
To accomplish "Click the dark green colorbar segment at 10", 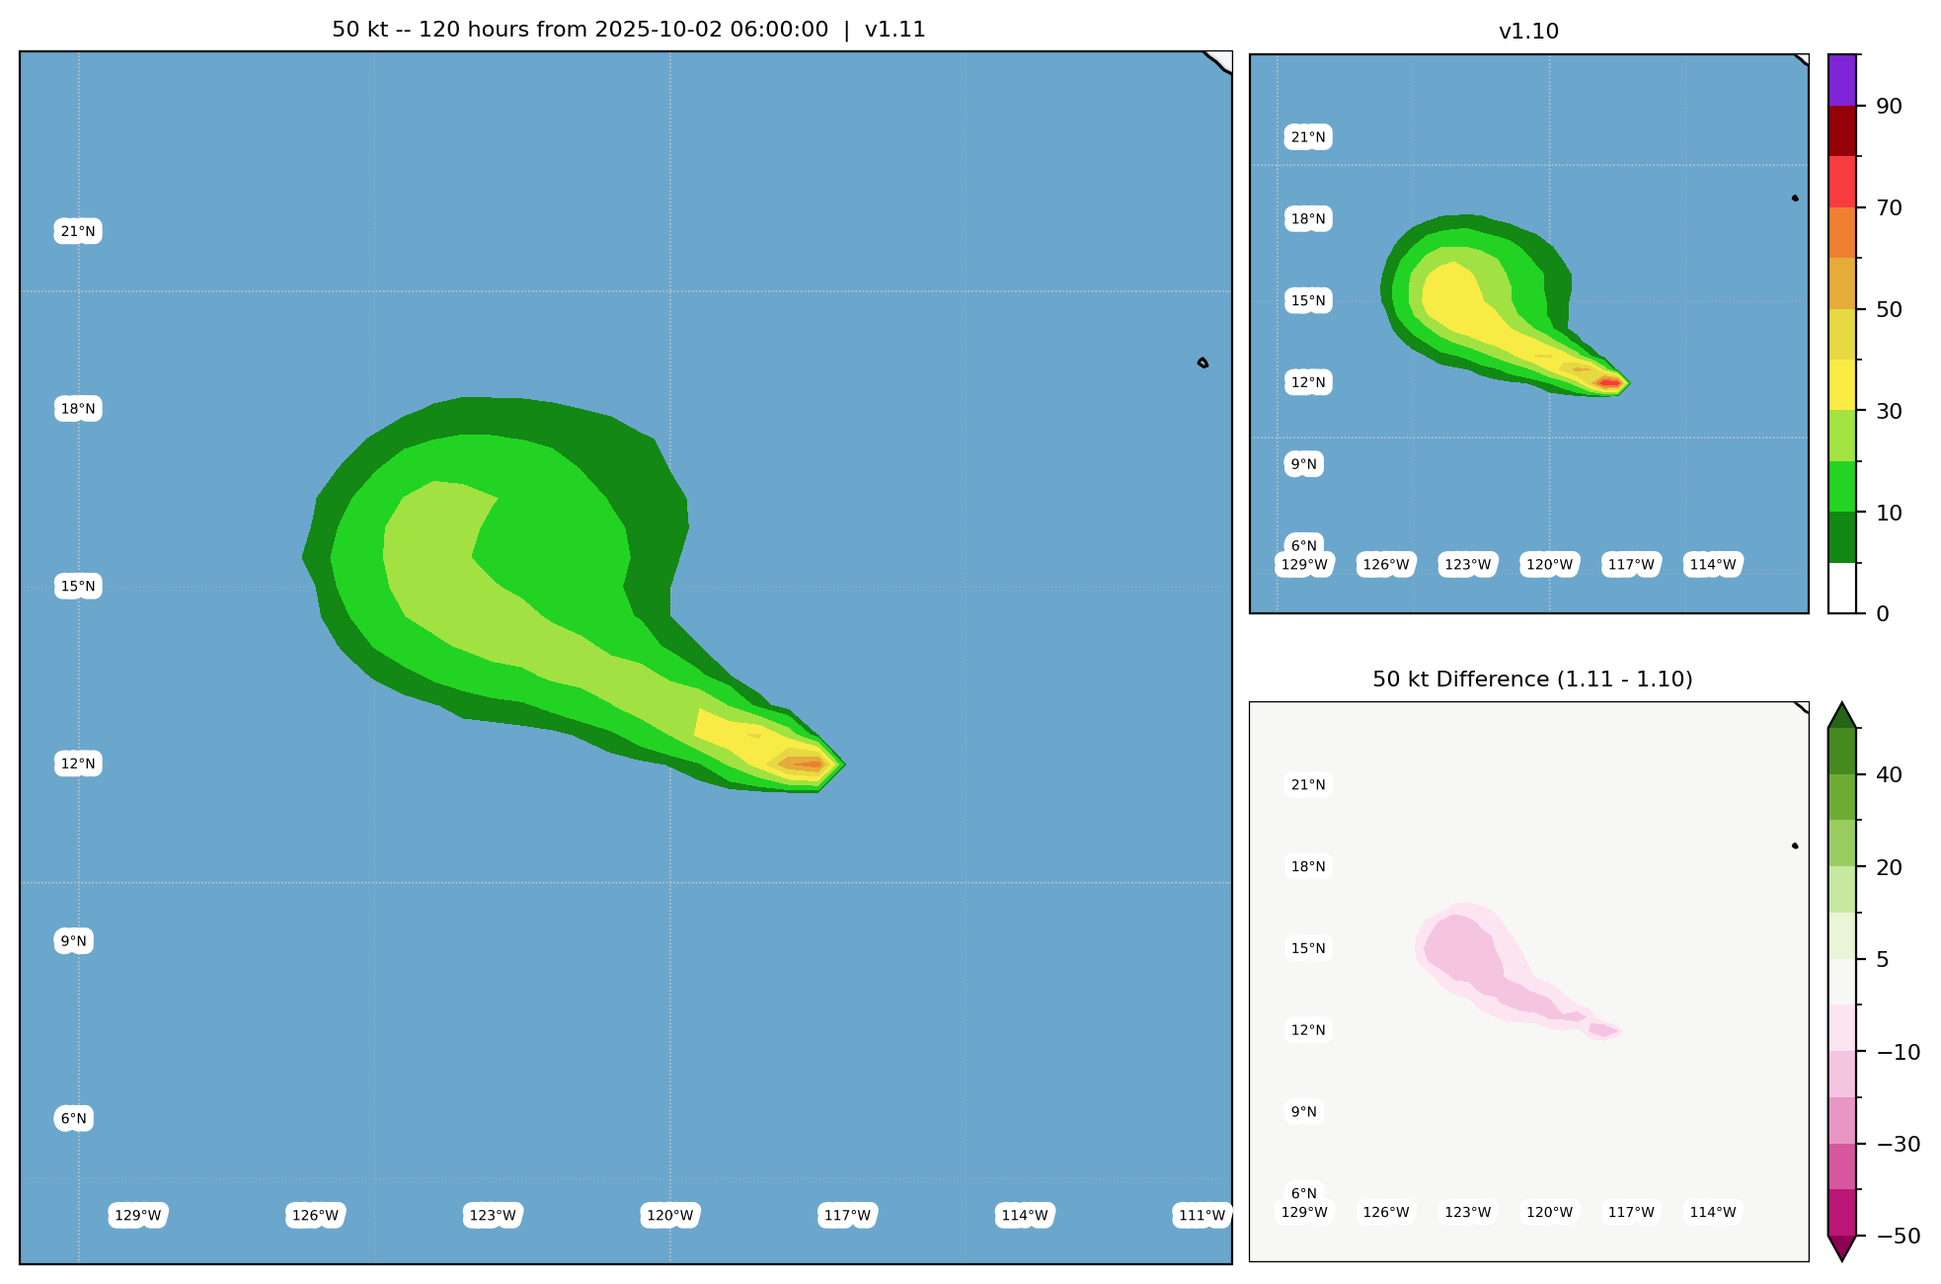I will tap(1841, 537).
